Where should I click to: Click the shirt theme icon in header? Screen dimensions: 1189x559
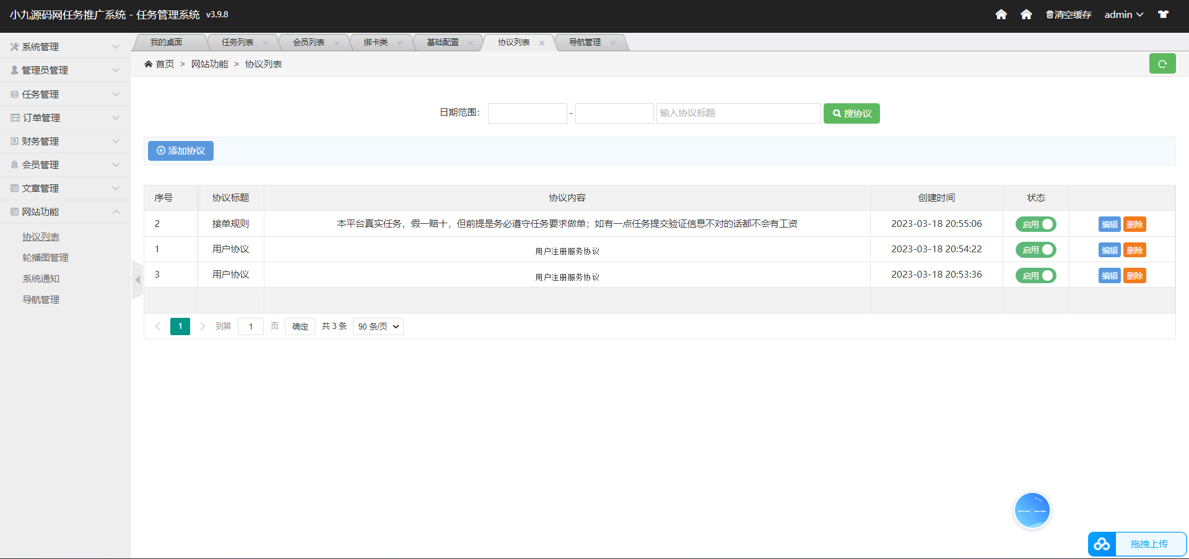click(1163, 14)
